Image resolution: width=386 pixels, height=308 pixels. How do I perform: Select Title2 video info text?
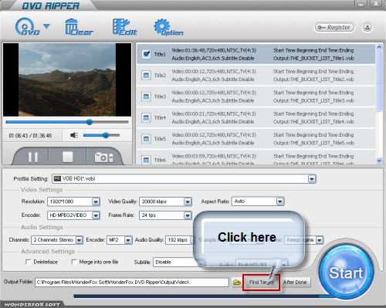click(214, 72)
